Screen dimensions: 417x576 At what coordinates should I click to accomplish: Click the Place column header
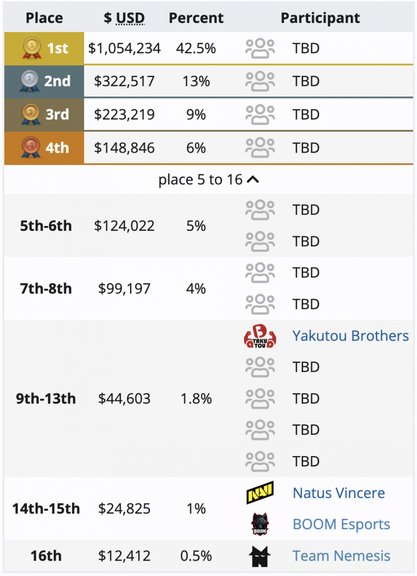pyautogui.click(x=44, y=18)
